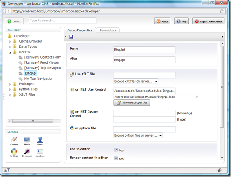Screen dimensions: 231x177
Task: Click the XSLT Files folder icon
Action: click(x=15, y=94)
